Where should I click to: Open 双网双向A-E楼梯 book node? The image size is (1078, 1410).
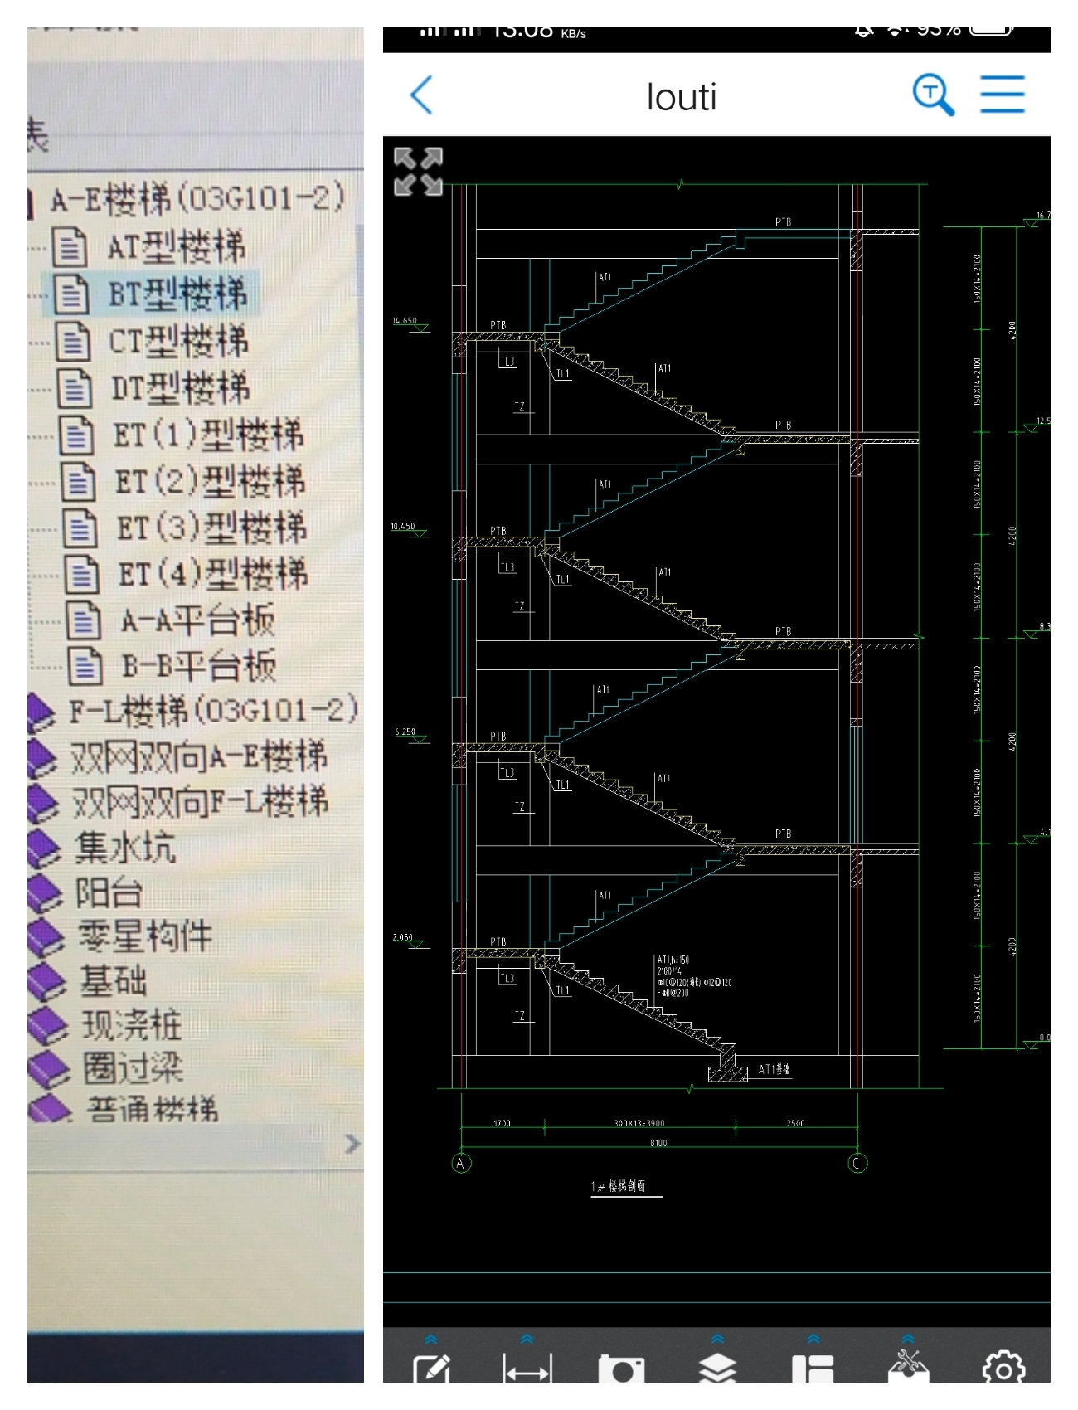pyautogui.click(x=199, y=756)
